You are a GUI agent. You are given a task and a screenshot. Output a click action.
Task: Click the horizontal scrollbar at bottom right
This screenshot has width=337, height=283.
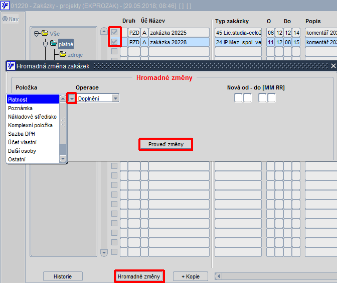[276, 276]
